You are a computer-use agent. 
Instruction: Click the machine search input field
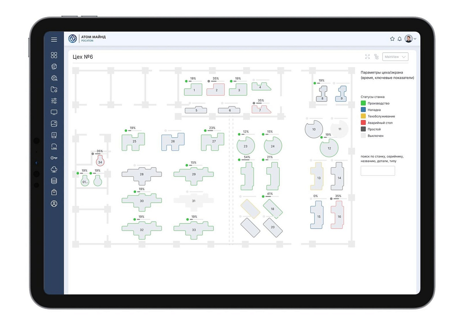[x=378, y=171]
